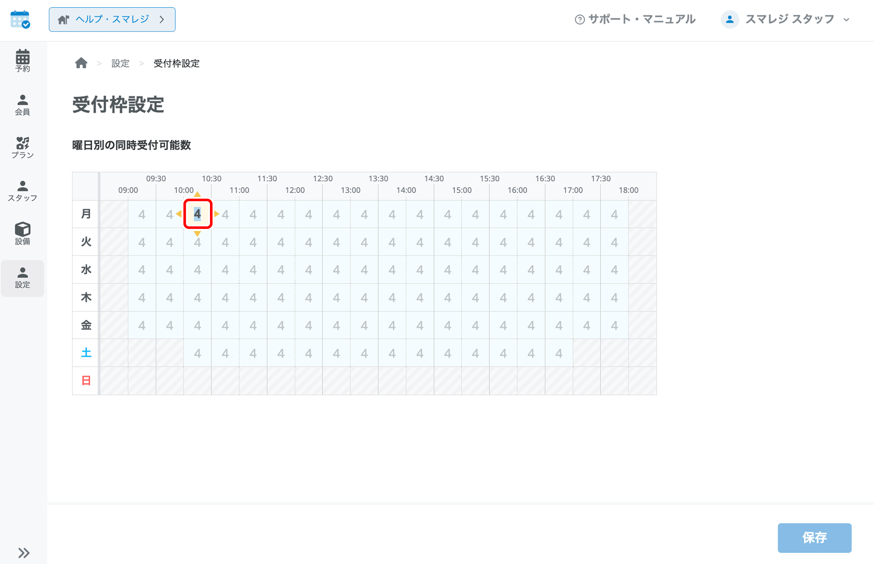Click the 日 row hatched 13:00 cell
This screenshot has height=564, width=874.
[364, 381]
